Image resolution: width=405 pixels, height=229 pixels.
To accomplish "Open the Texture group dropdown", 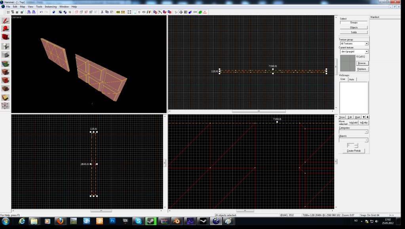I will coord(354,44).
